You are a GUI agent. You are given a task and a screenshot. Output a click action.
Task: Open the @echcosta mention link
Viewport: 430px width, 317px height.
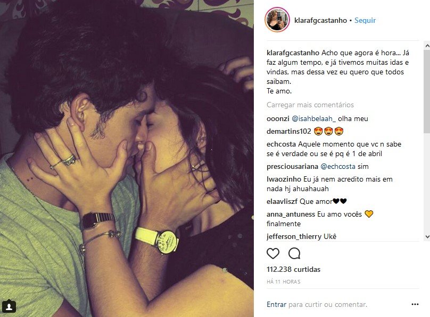337,166
